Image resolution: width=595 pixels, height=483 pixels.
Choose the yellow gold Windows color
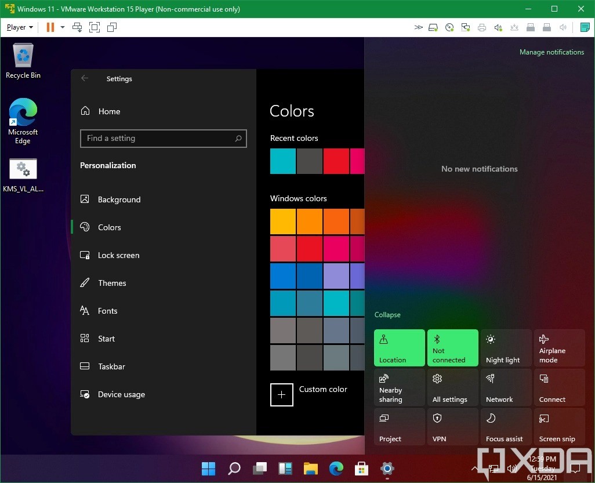pos(283,221)
